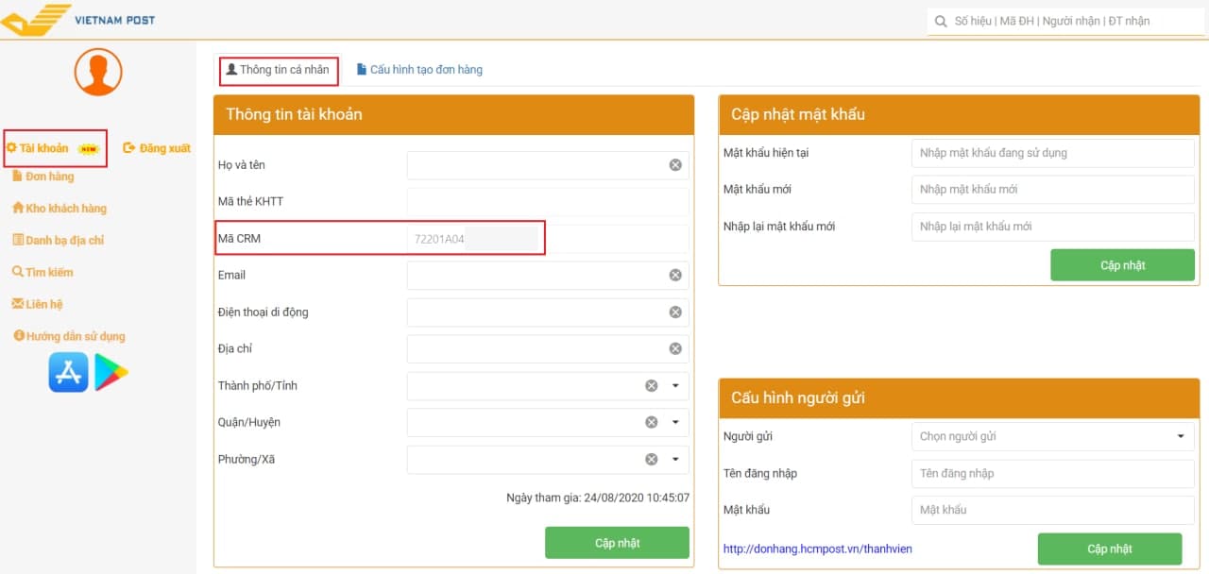Expand the Quận/Huyện dropdown arrow
The height and width of the screenshot is (574, 1209).
675,423
